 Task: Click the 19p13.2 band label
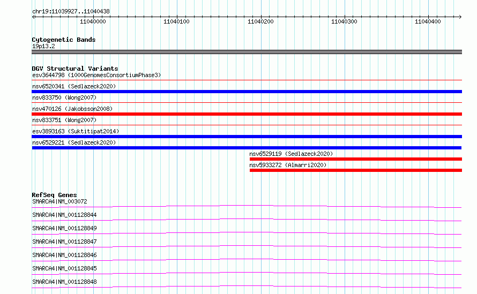[x=43, y=46]
